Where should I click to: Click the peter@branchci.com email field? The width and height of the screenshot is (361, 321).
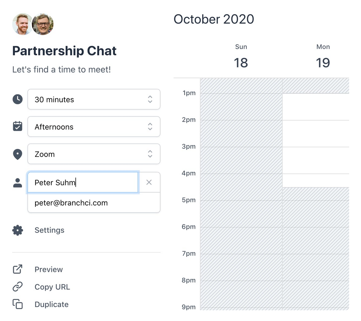click(94, 203)
